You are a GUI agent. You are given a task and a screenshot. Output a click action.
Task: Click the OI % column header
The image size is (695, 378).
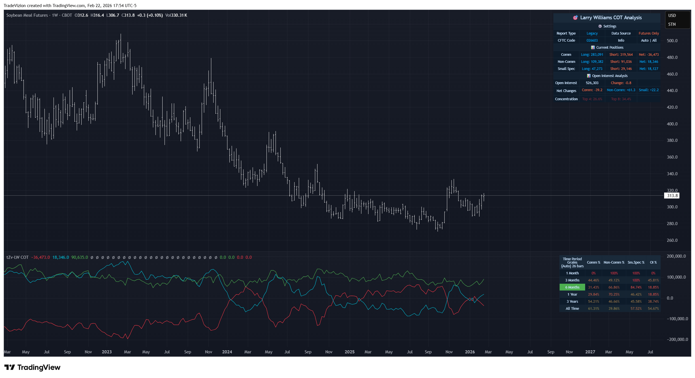(x=653, y=262)
